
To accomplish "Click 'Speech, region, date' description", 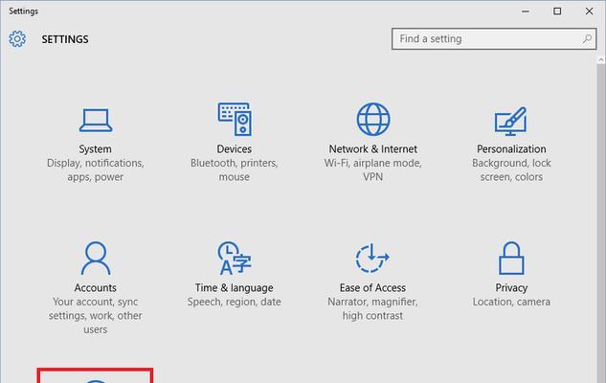I will [235, 302].
